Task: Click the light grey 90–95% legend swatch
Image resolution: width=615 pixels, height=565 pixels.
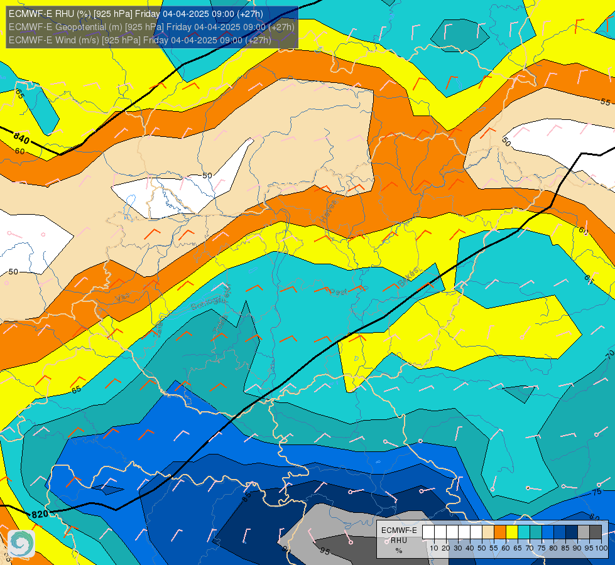Action: (584, 532)
